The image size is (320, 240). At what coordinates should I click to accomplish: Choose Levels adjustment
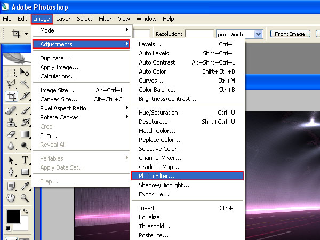coord(187,44)
